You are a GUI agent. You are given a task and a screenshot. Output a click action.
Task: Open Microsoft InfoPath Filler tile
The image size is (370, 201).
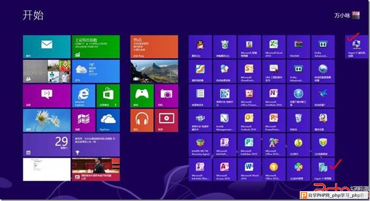click(200, 169)
